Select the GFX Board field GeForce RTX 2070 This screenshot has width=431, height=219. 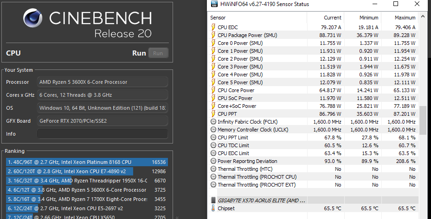(x=103, y=121)
